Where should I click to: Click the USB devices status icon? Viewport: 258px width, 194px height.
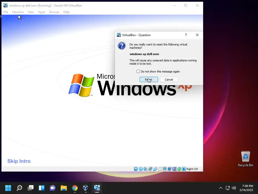[155, 169]
